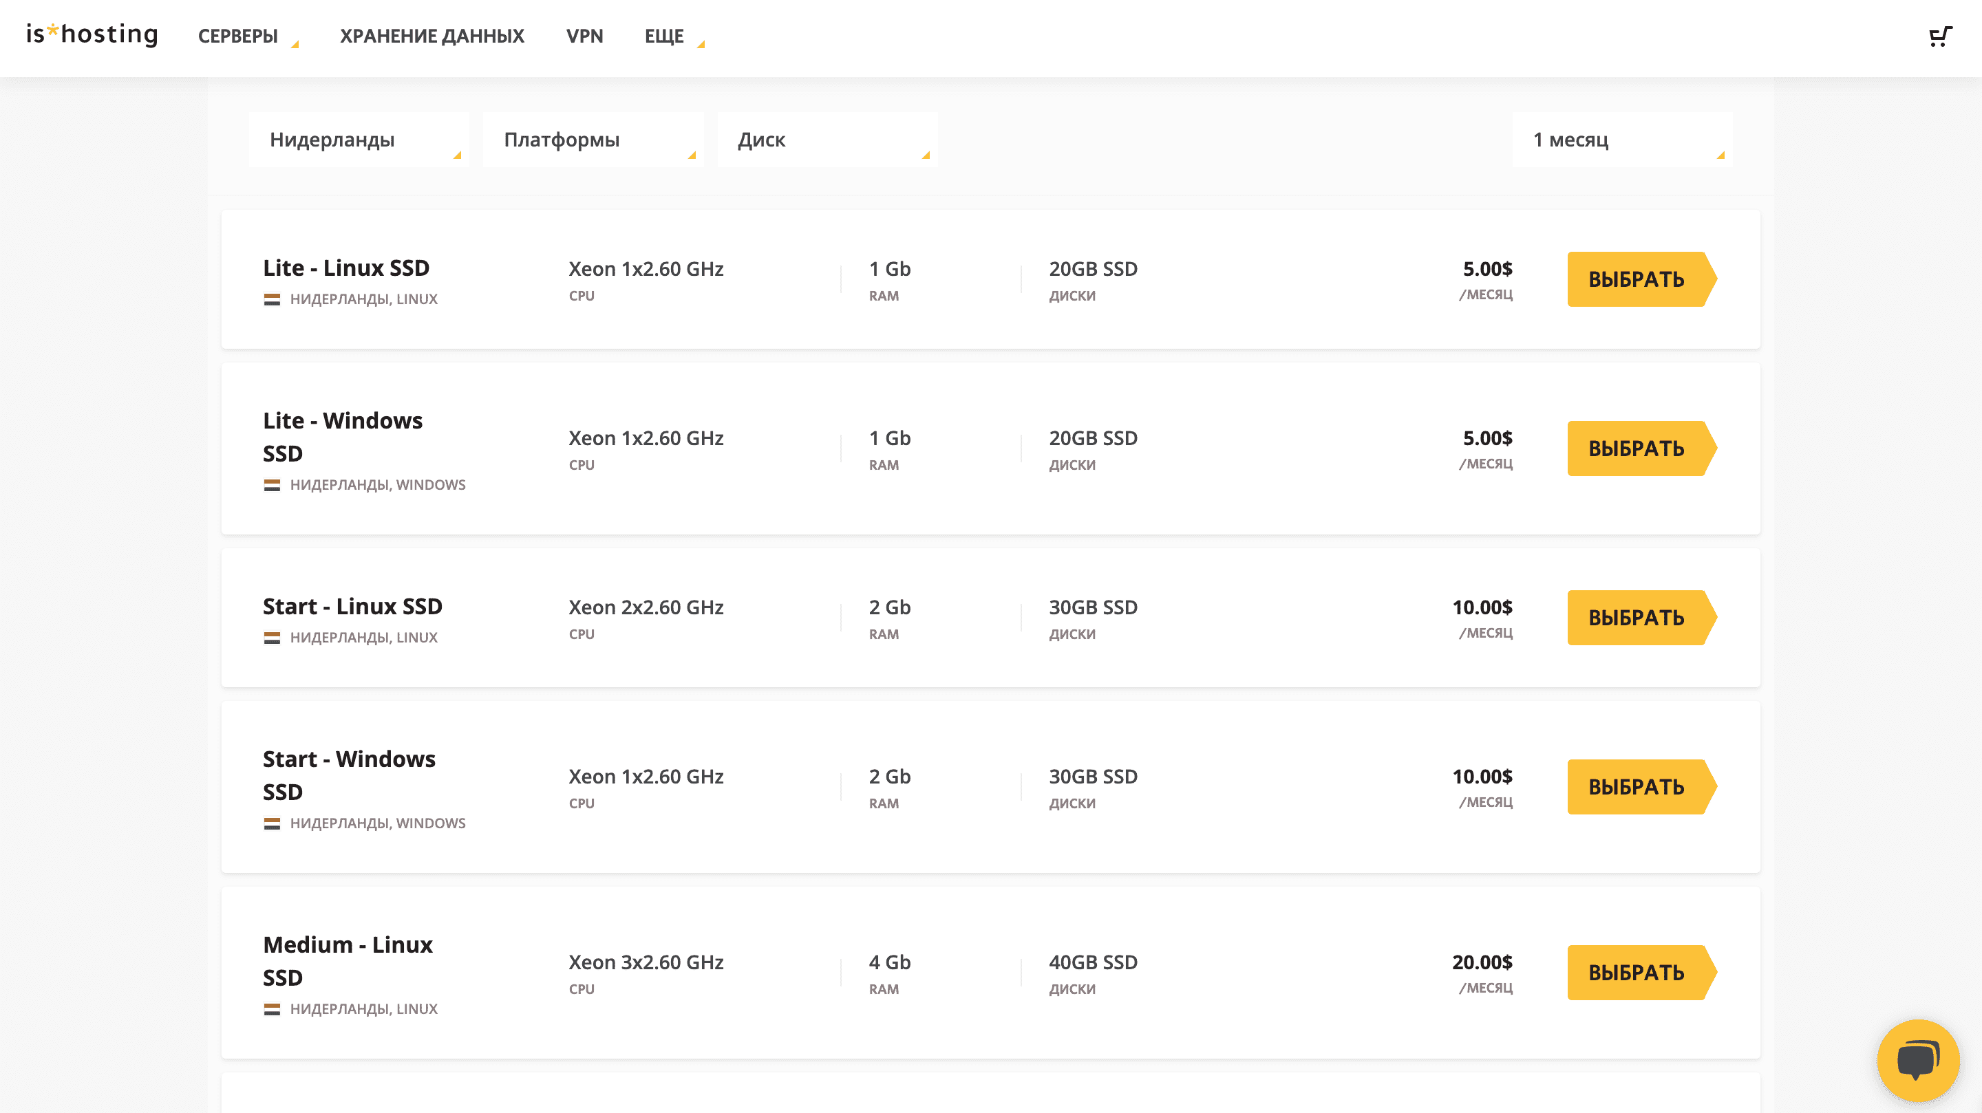Viewport: 1982px width, 1113px height.
Task: Click flag icon under Medium - Linux SSD
Action: [x=272, y=1009]
